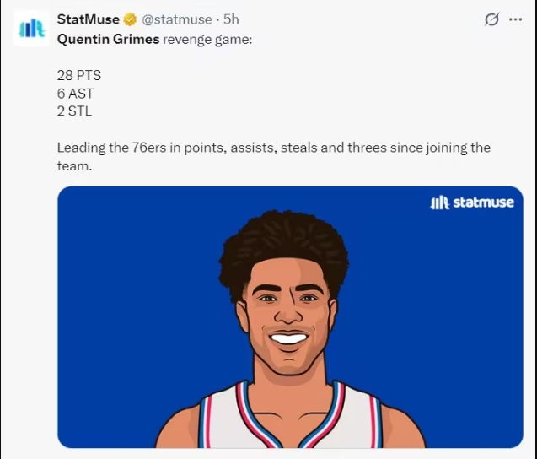Click the Grok slashed-circle icon
Image resolution: width=537 pixels, height=459 pixels.
pyautogui.click(x=492, y=19)
